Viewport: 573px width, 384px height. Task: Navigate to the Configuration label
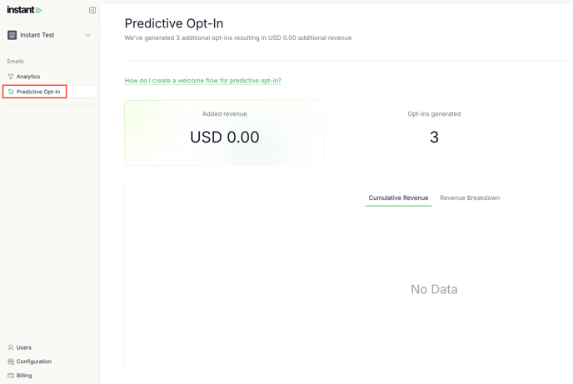[34, 362]
